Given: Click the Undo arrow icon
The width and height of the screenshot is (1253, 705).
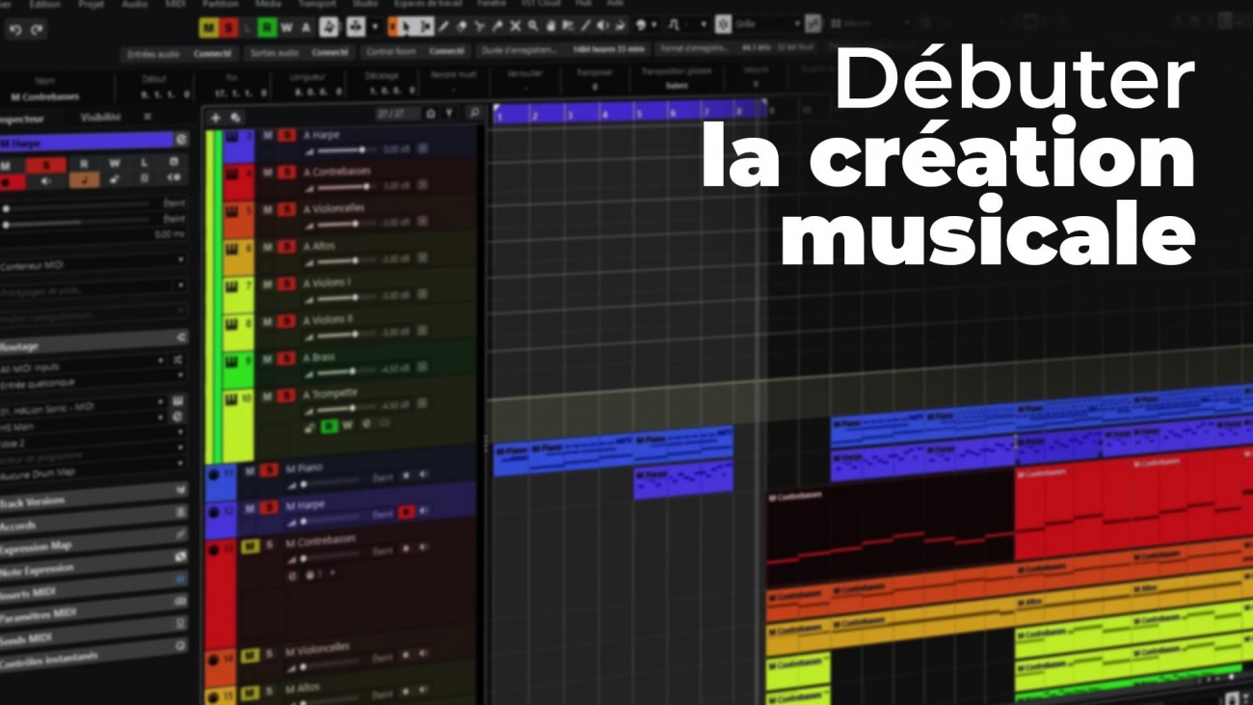Looking at the screenshot, I should click(x=14, y=30).
